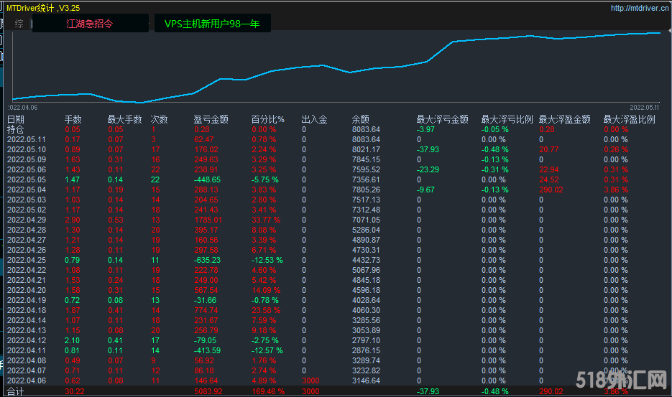Select the 2022.04.29 date row
The image size is (672, 397).
[x=27, y=220]
